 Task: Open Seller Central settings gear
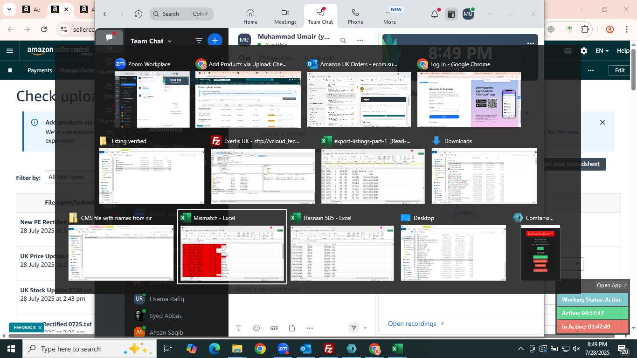(584, 51)
